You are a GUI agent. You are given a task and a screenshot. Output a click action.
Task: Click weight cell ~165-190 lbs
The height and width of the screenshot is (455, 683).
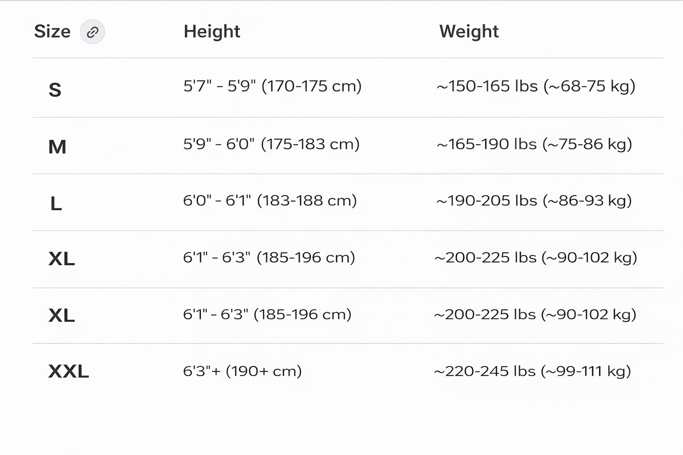pos(534,144)
